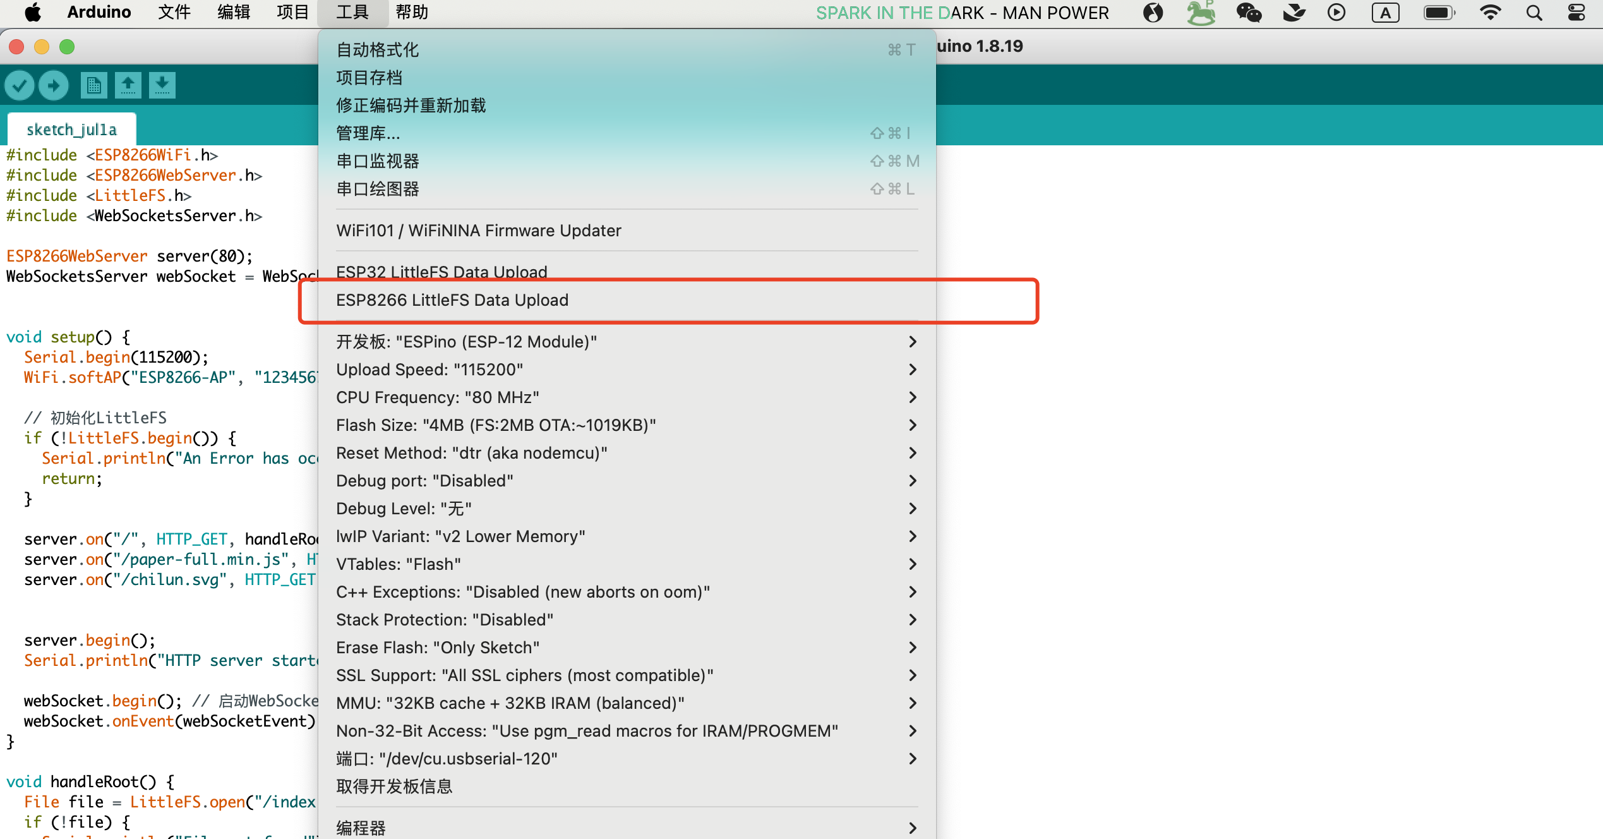This screenshot has height=839, width=1603.
Task: Open the 帮助 menu
Action: pyautogui.click(x=412, y=13)
